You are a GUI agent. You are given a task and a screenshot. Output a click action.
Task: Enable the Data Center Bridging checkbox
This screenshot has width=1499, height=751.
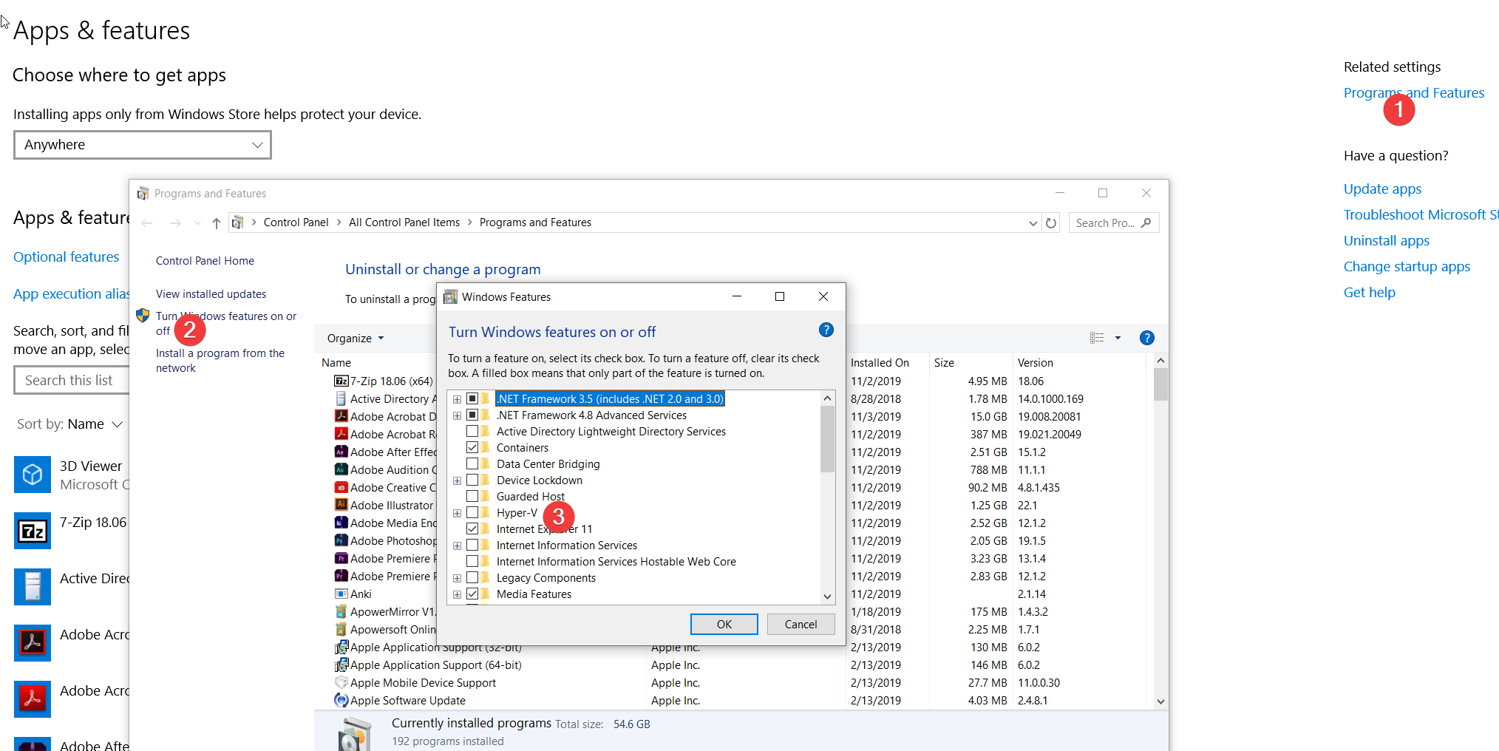(472, 463)
